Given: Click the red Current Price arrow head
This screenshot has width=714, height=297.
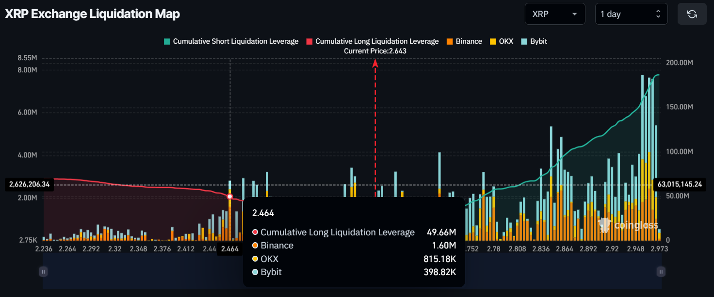Looking at the screenshot, I should point(375,63).
